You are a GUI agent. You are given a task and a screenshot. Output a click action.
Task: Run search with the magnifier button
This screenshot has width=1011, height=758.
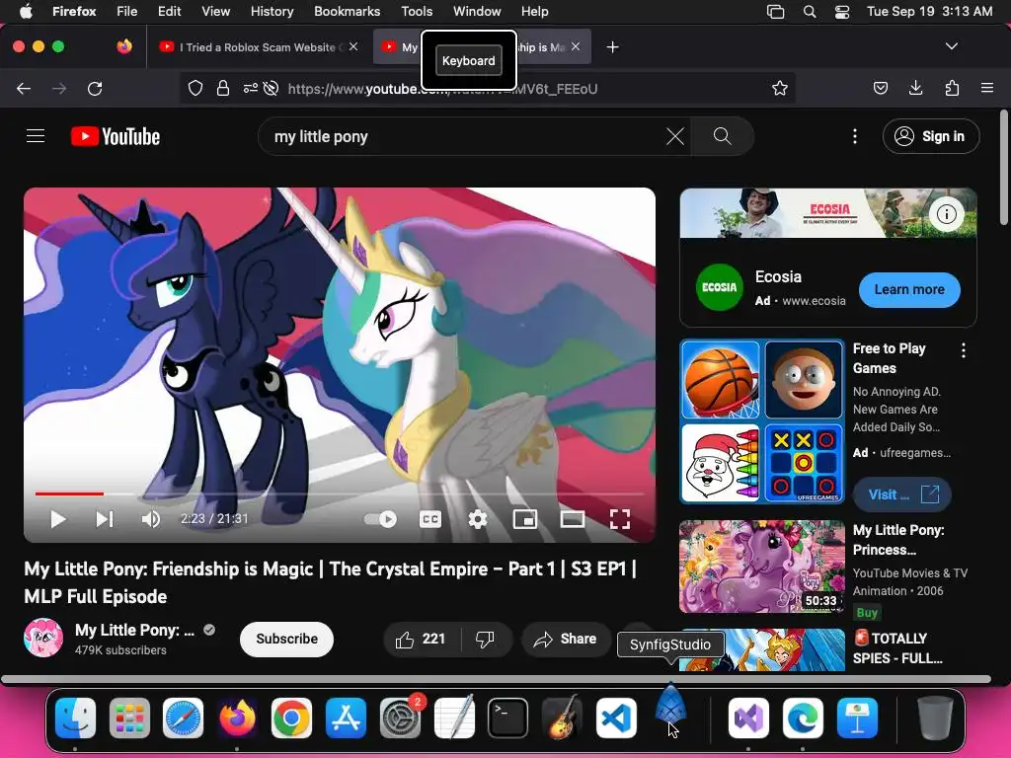[x=722, y=136]
